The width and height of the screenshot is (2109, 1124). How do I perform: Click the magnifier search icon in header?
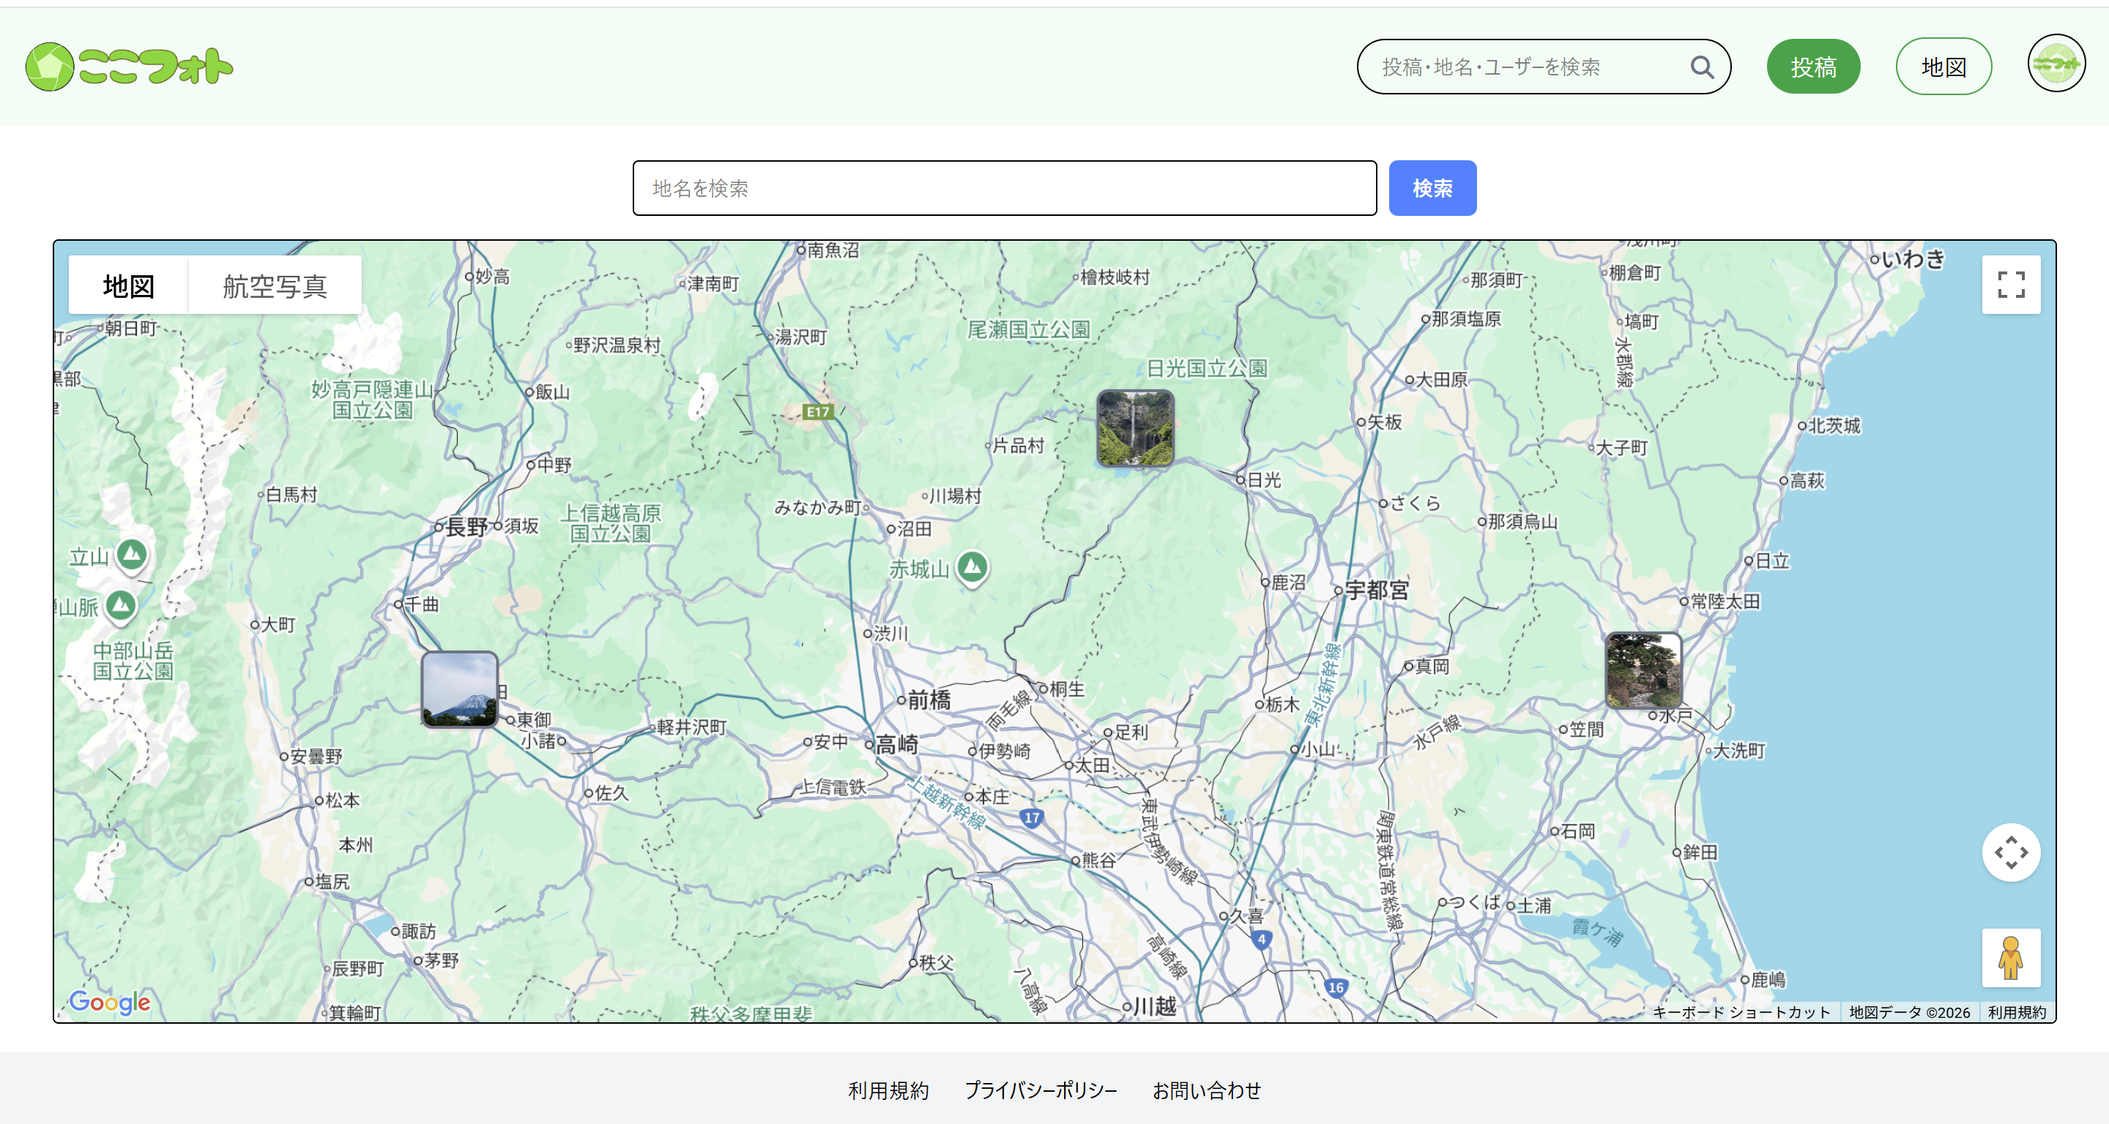[x=1701, y=67]
